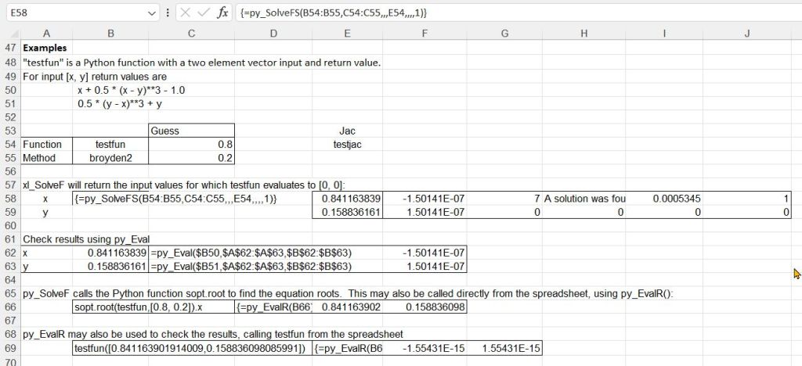Select the Examples heading cell
802x366 pixels.
pyautogui.click(x=45, y=48)
